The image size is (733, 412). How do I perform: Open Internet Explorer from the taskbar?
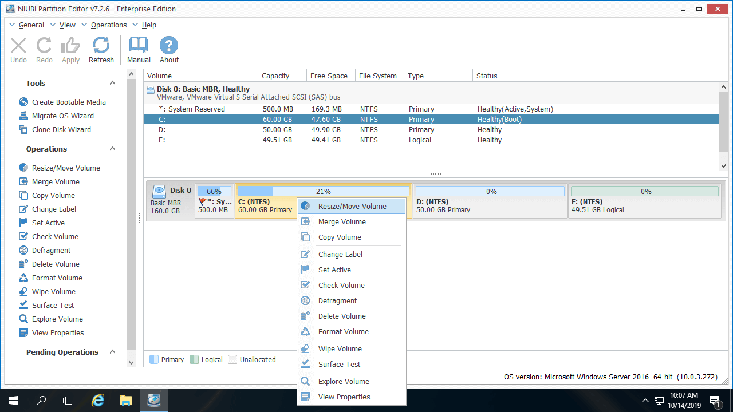98,401
